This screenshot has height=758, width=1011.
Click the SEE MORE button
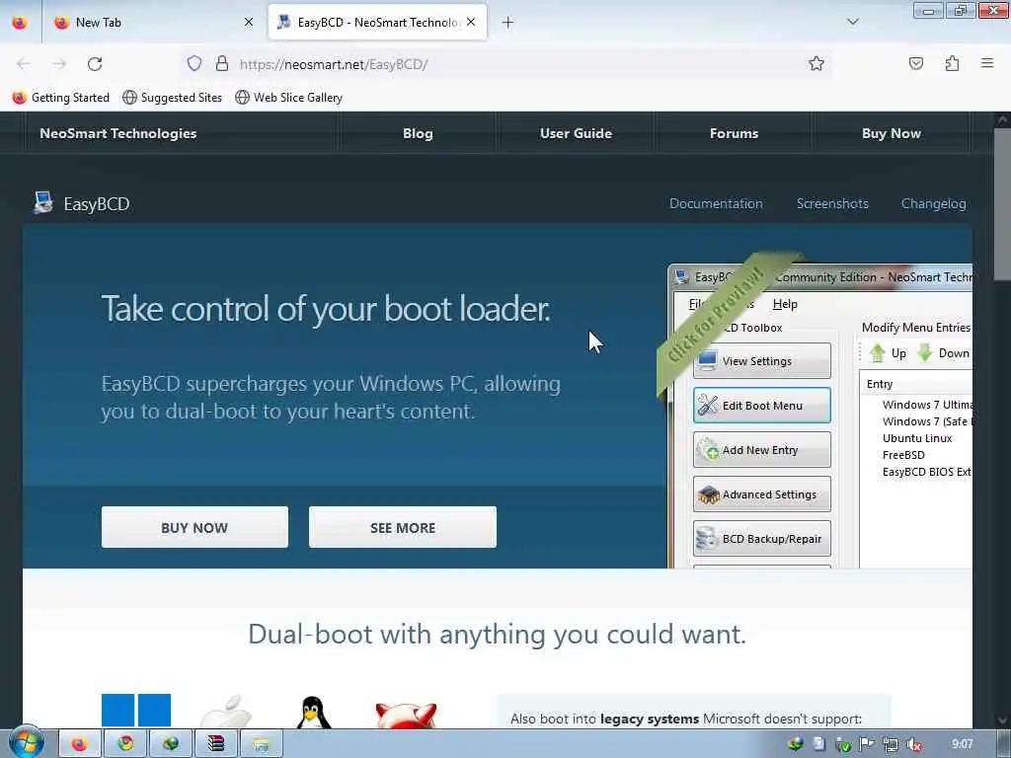click(403, 527)
